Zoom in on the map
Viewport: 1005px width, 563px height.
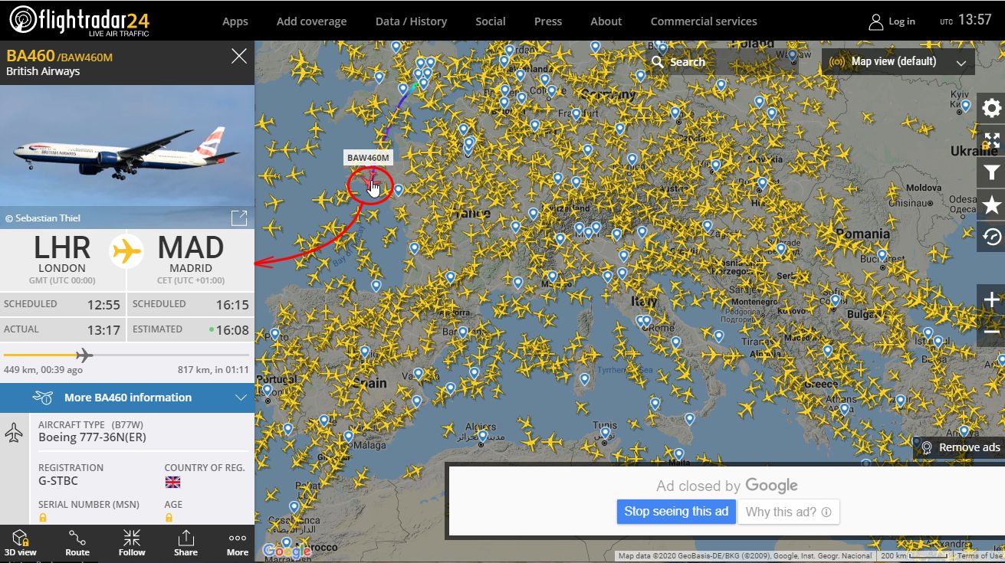(991, 300)
